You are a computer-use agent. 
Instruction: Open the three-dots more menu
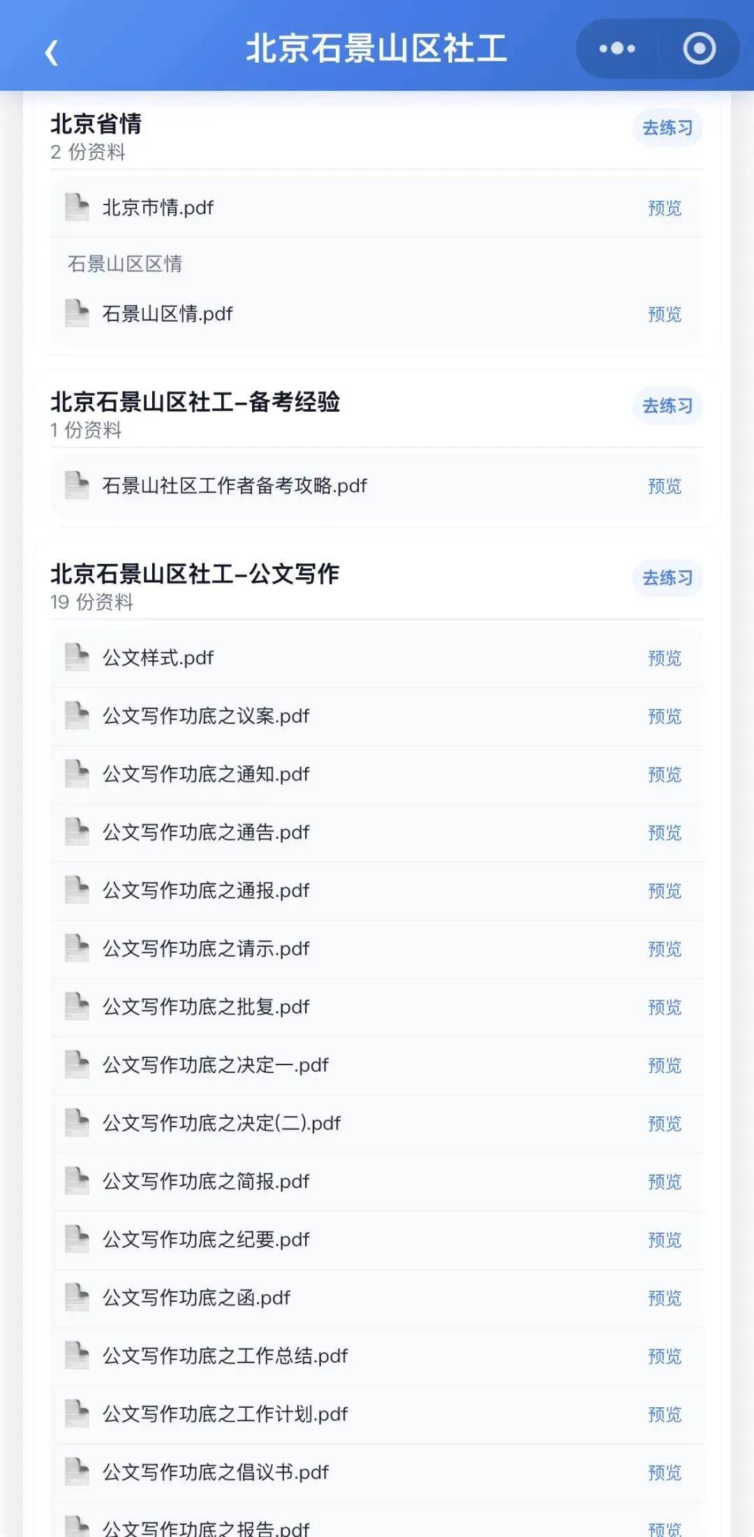pos(617,49)
